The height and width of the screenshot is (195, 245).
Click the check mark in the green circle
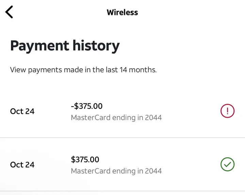[x=227, y=165]
